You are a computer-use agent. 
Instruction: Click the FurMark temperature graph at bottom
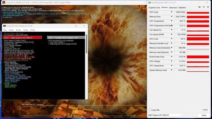[x=83, y=110]
